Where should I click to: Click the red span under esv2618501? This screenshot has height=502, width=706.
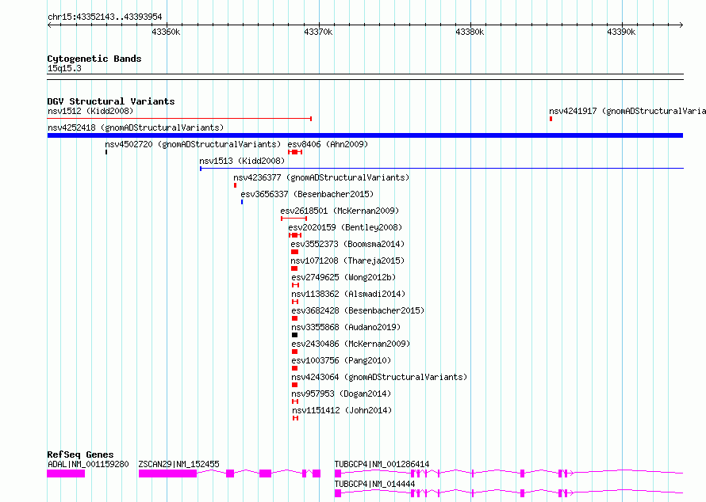[294, 219]
